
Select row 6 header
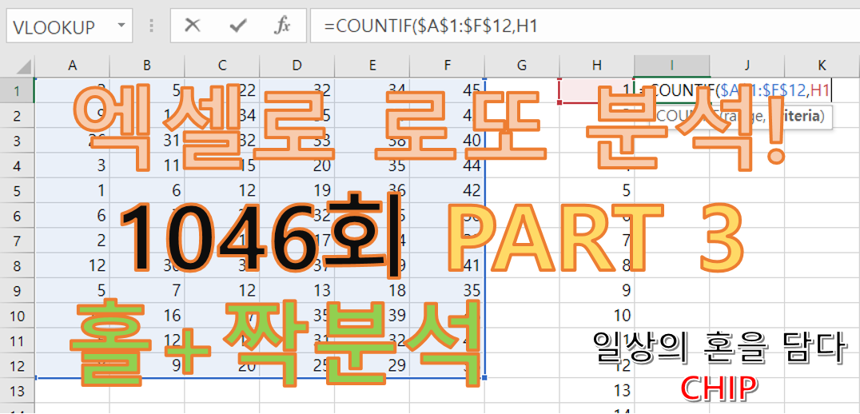(17, 216)
